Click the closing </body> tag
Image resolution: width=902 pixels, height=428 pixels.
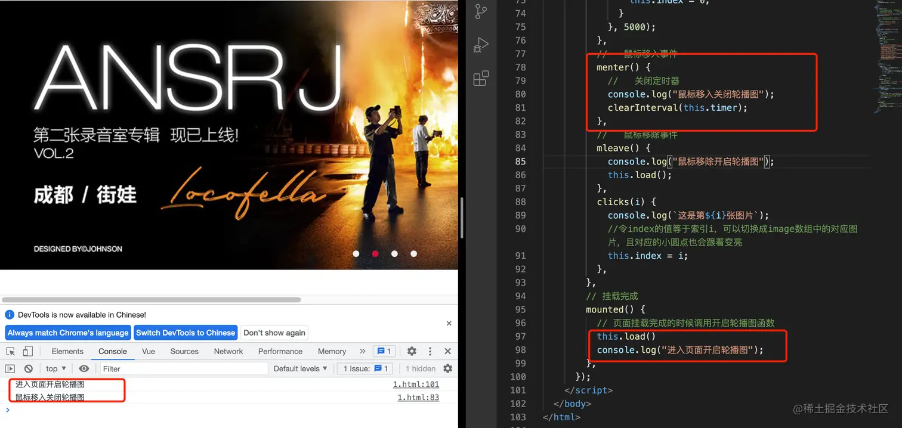[572, 404]
